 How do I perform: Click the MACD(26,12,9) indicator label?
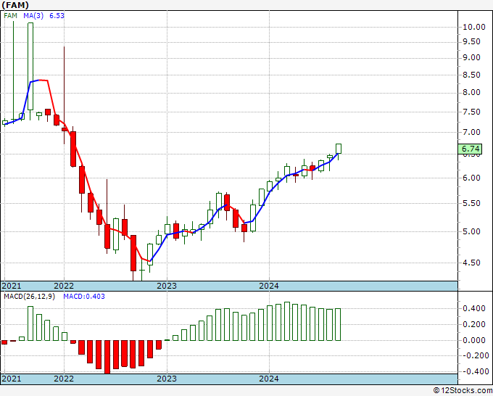[29, 297]
